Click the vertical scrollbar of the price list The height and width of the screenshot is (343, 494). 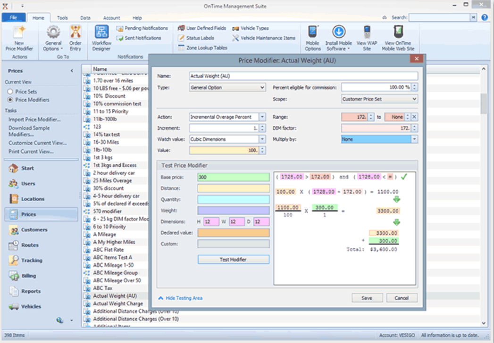(x=483, y=103)
